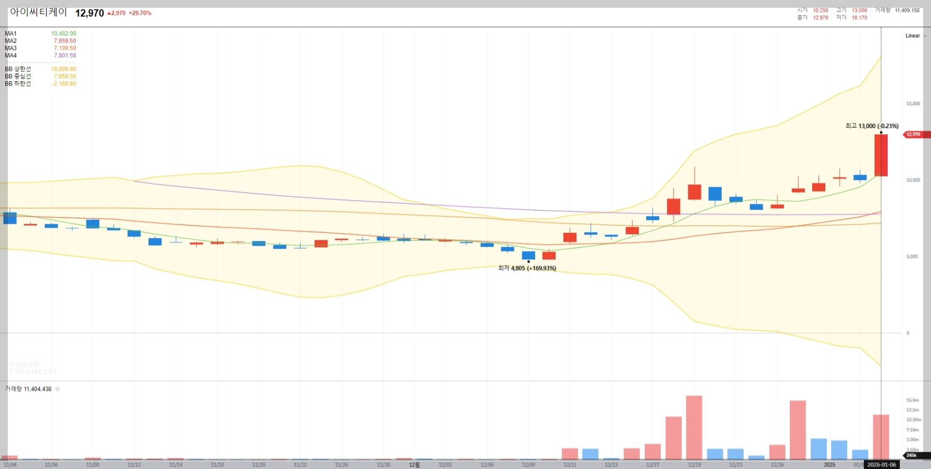This screenshot has height=469, width=931.
Task: Select the BB 상한선 18,099.80 legend row
Action: tap(40, 69)
